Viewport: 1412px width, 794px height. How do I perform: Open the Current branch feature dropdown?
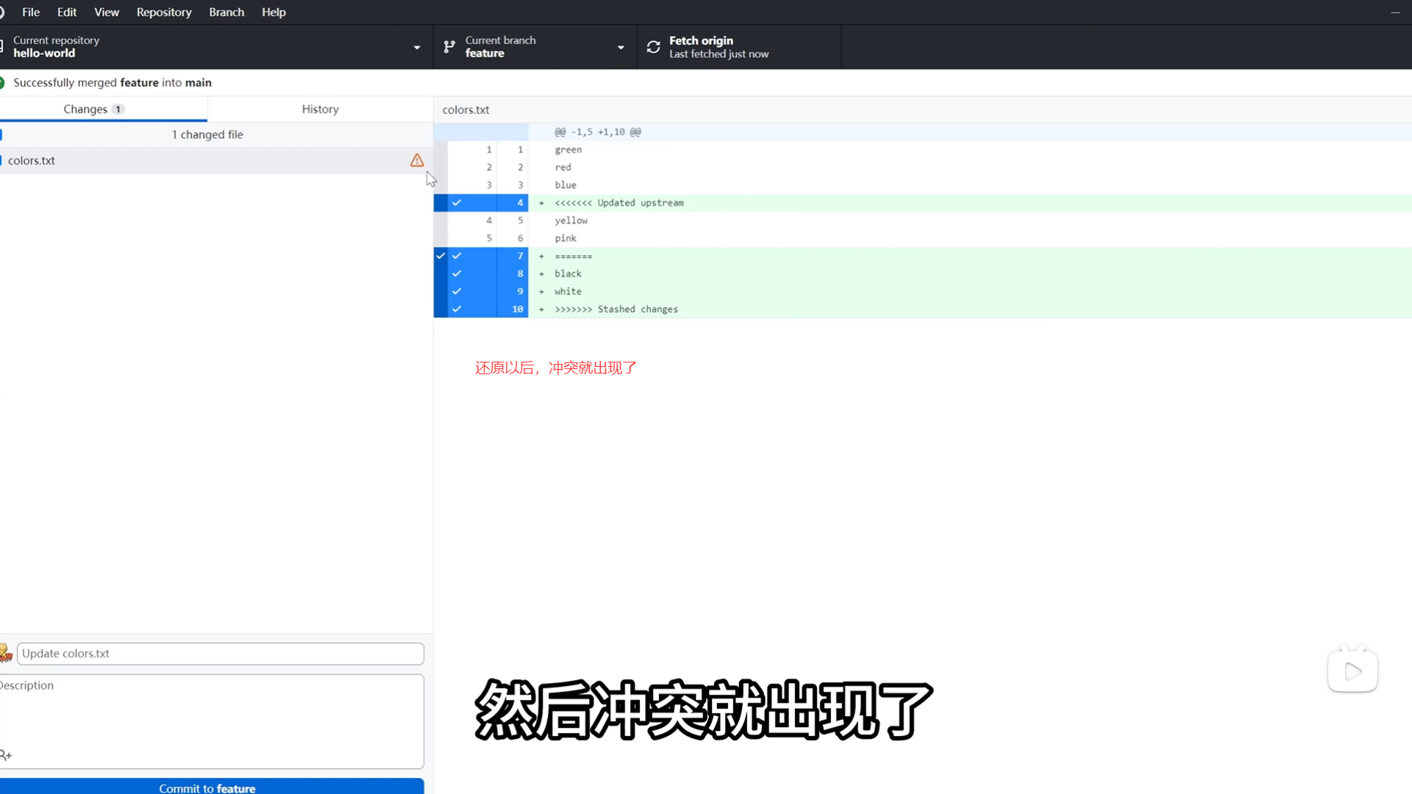pos(621,47)
